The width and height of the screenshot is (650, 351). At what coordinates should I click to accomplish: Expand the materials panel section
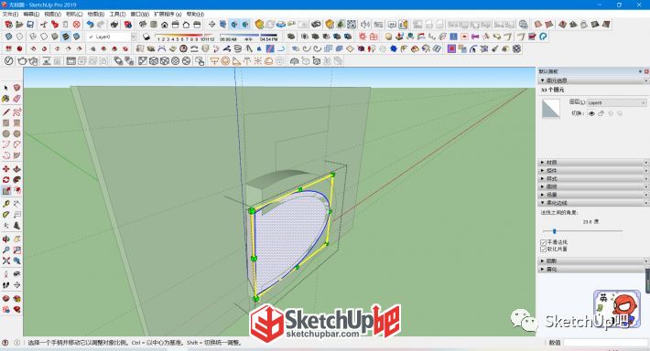pyautogui.click(x=593, y=163)
